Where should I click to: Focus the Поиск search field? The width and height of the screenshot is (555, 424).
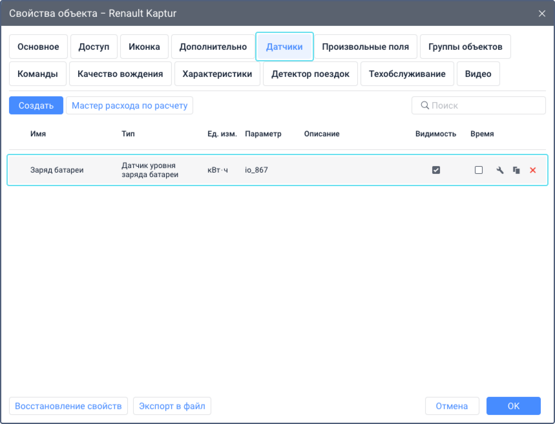click(479, 105)
